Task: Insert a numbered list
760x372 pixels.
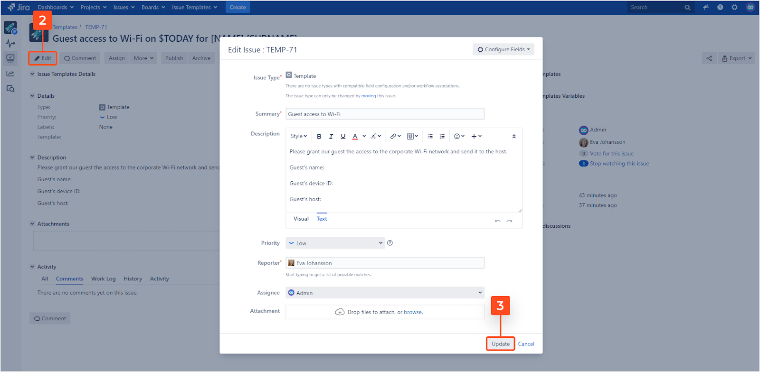Action: coord(442,136)
